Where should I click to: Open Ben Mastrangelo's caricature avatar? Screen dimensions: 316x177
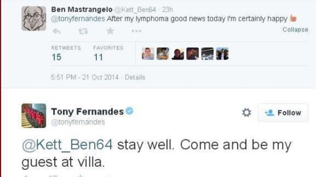pos(34,18)
